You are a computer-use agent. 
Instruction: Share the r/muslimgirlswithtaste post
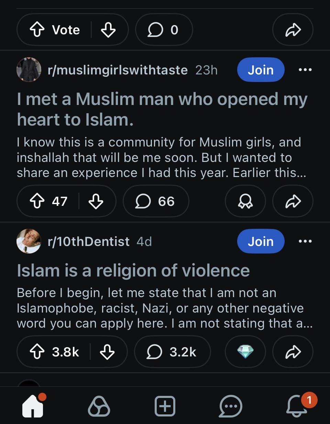coord(293,201)
